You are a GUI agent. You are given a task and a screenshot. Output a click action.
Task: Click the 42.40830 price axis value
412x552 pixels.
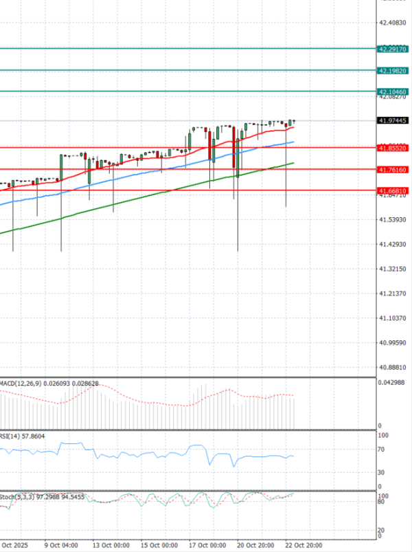pyautogui.click(x=393, y=23)
